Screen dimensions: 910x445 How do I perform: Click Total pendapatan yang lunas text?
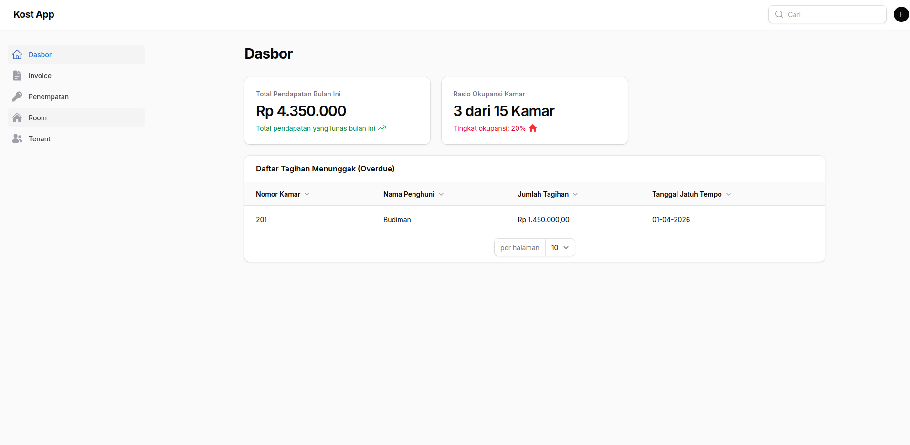316,128
